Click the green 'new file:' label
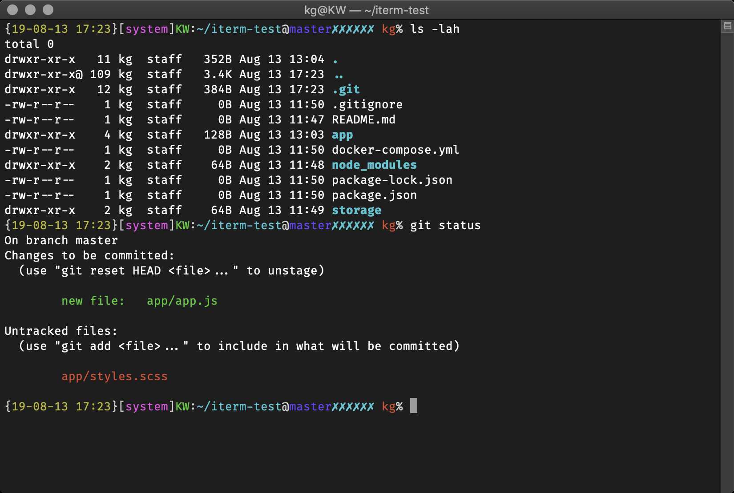 [x=93, y=301]
